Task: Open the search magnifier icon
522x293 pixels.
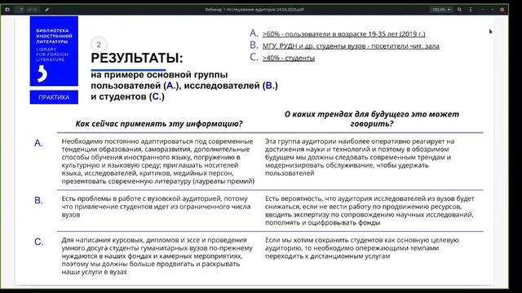Action: (459, 10)
